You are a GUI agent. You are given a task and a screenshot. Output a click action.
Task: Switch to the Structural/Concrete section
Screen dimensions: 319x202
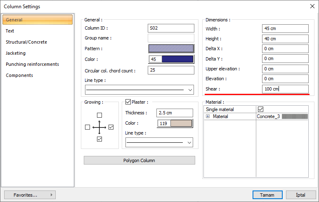26,42
